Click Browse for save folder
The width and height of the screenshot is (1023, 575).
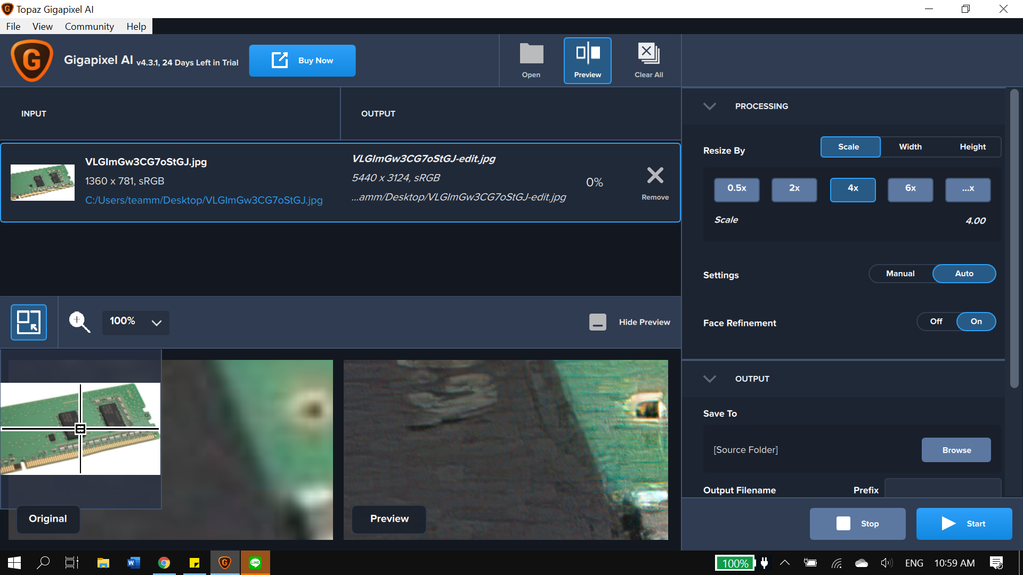[956, 450]
